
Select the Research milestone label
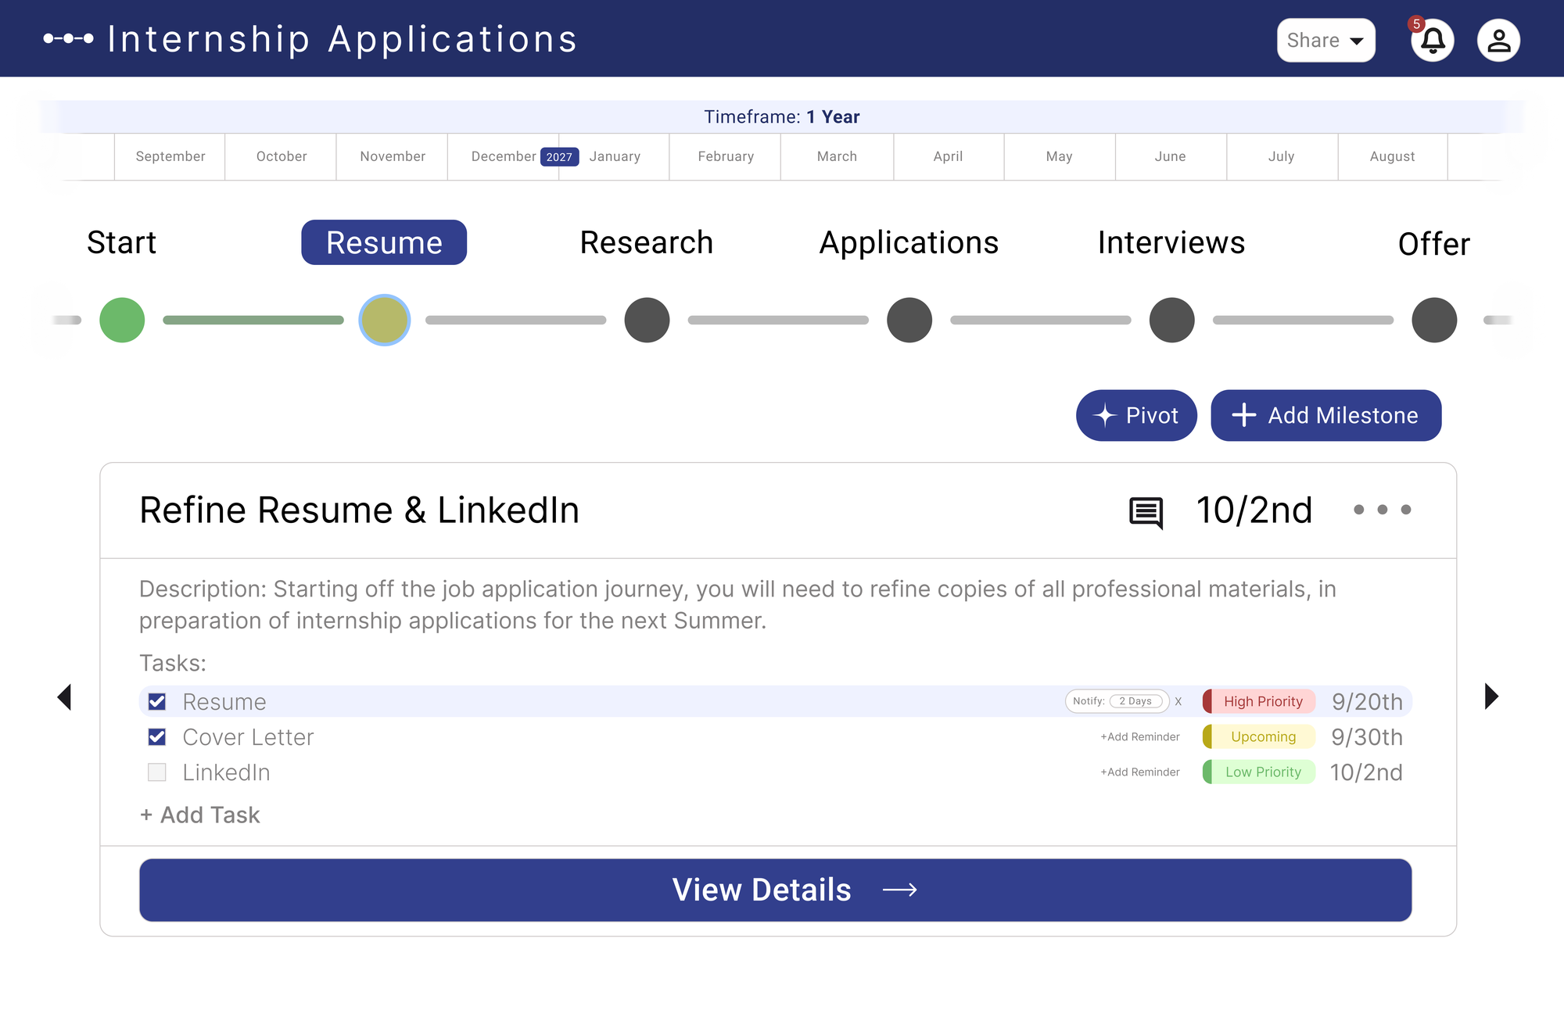[x=647, y=242]
